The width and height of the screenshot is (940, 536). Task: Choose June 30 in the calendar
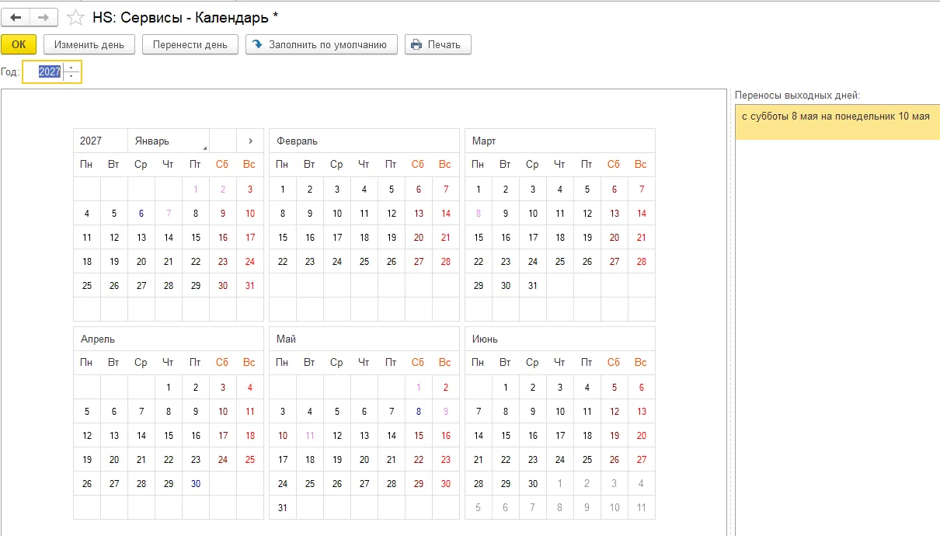tap(533, 483)
